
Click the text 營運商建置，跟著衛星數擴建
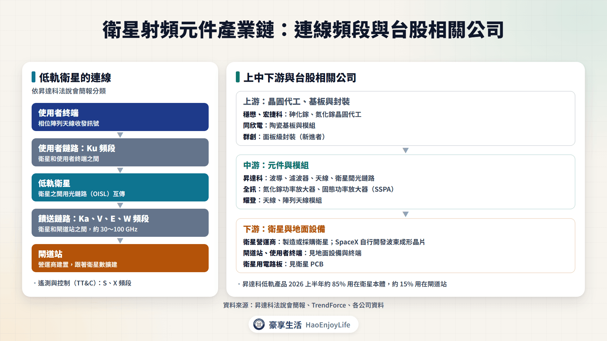(x=78, y=265)
